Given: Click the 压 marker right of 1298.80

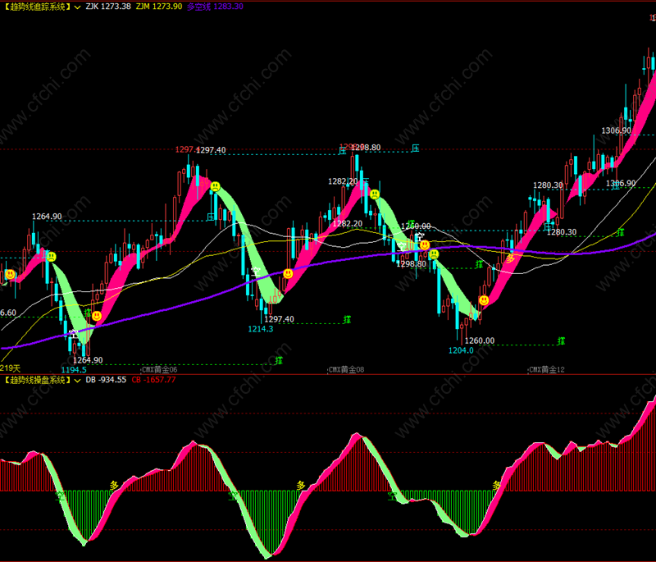Looking at the screenshot, I should coord(415,148).
